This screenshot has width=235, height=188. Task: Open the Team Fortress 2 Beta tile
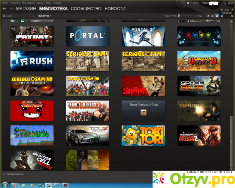(x=143, y=110)
